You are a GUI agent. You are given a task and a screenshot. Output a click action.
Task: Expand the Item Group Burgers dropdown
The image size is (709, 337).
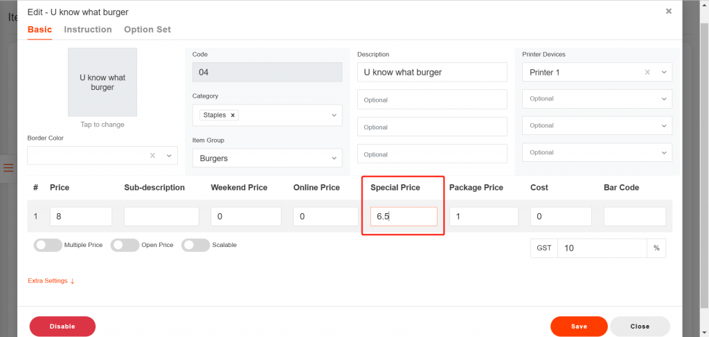click(334, 158)
